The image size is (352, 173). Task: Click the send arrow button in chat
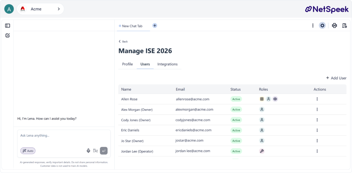[x=104, y=151]
